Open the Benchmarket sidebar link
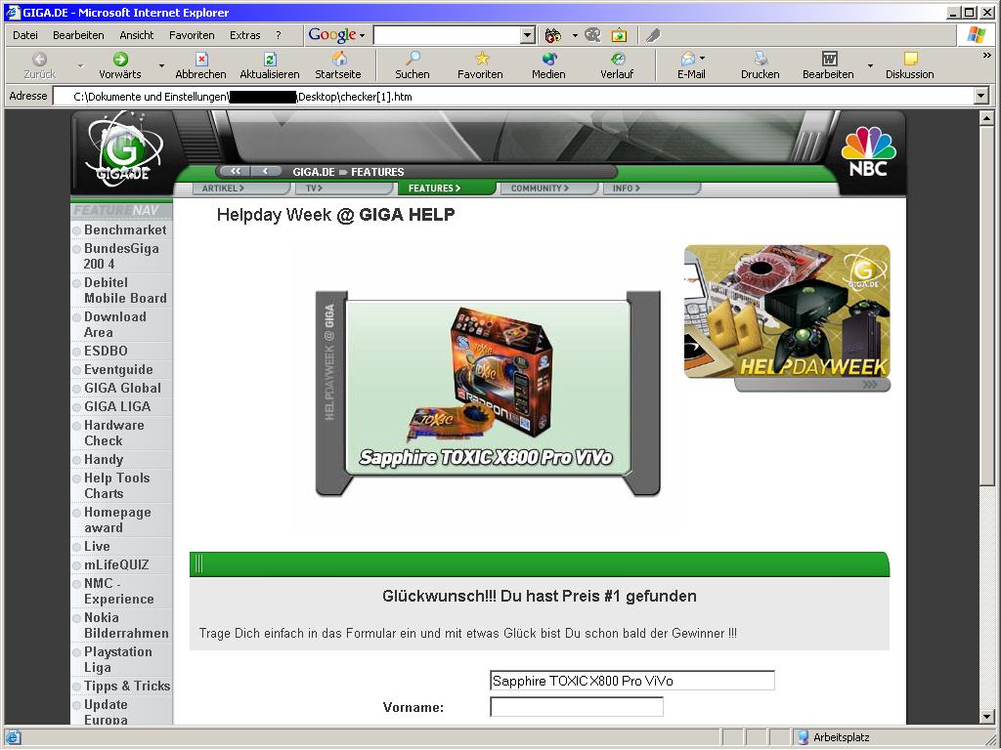This screenshot has width=1001, height=750. 125,229
